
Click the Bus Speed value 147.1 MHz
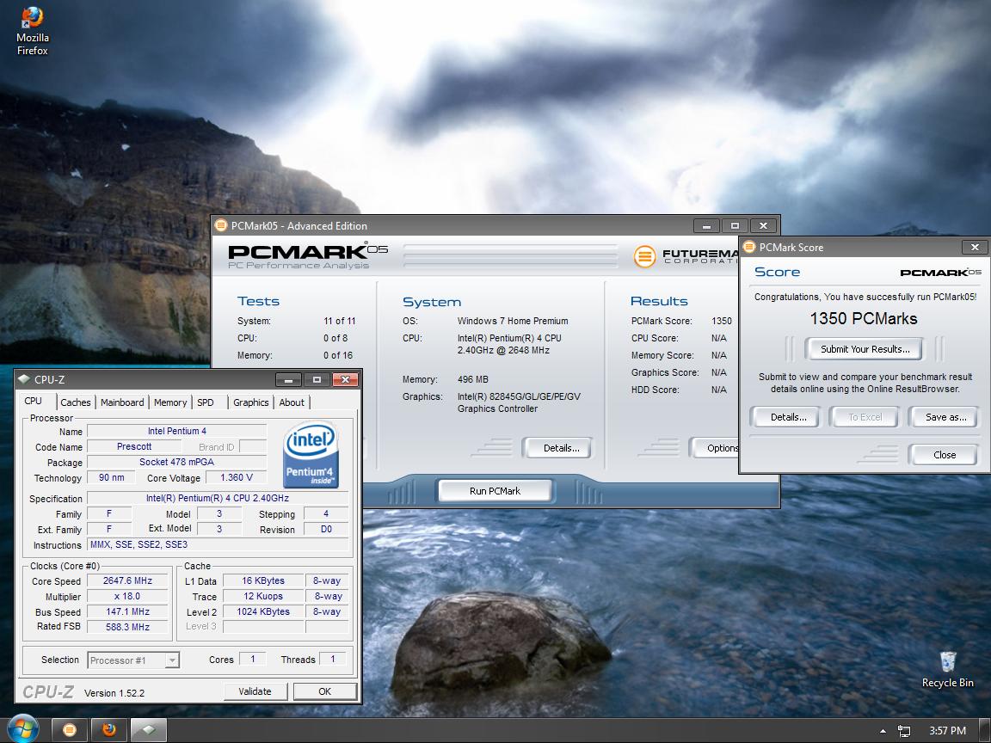[127, 611]
